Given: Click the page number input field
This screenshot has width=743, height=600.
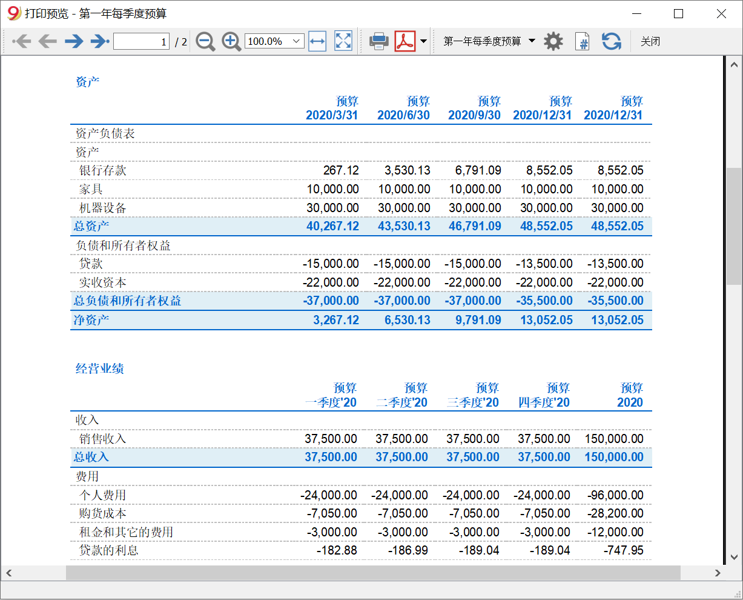Looking at the screenshot, I should (x=141, y=41).
